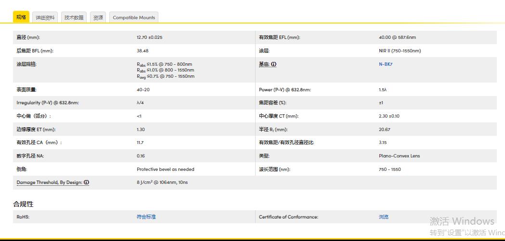Image resolution: width=505 pixels, height=241 pixels.
Task: Click the Damage Threshold, By Design label
Action: click(49, 182)
